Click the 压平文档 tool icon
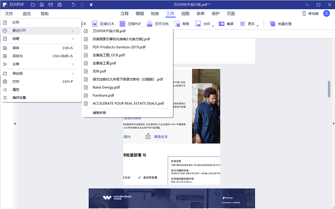 pos(149,24)
